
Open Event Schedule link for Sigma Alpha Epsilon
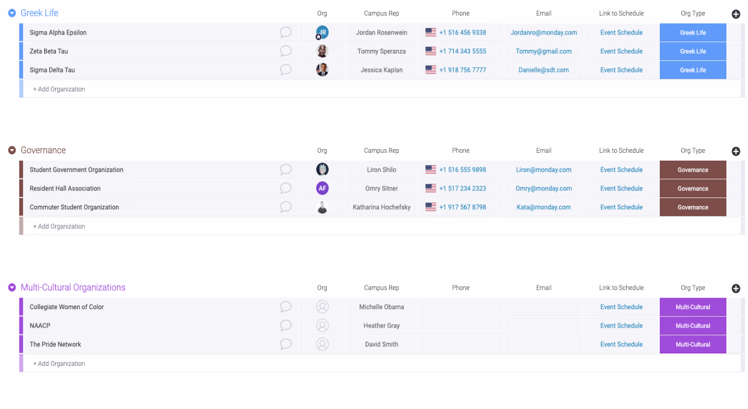pos(621,33)
